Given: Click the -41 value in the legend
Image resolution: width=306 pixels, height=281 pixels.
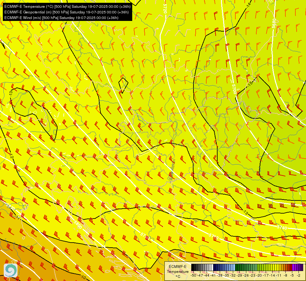Looking at the screenshot, I should click(213, 275).
